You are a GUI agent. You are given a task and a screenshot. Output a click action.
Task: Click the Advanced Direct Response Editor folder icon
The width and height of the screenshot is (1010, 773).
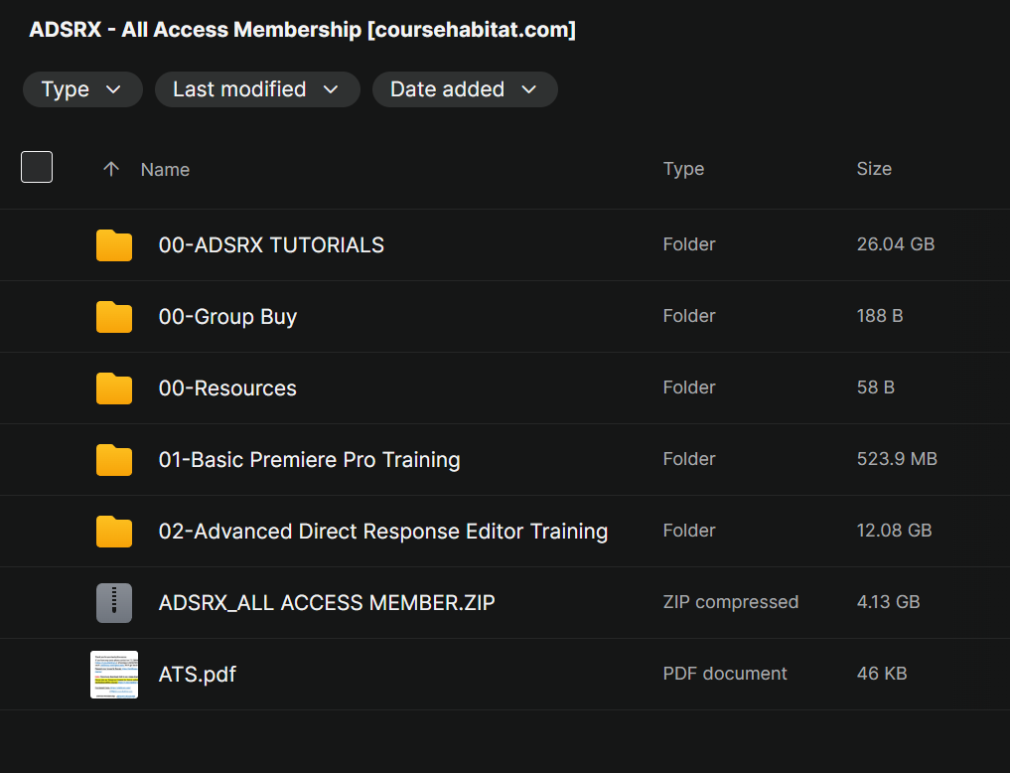114,532
